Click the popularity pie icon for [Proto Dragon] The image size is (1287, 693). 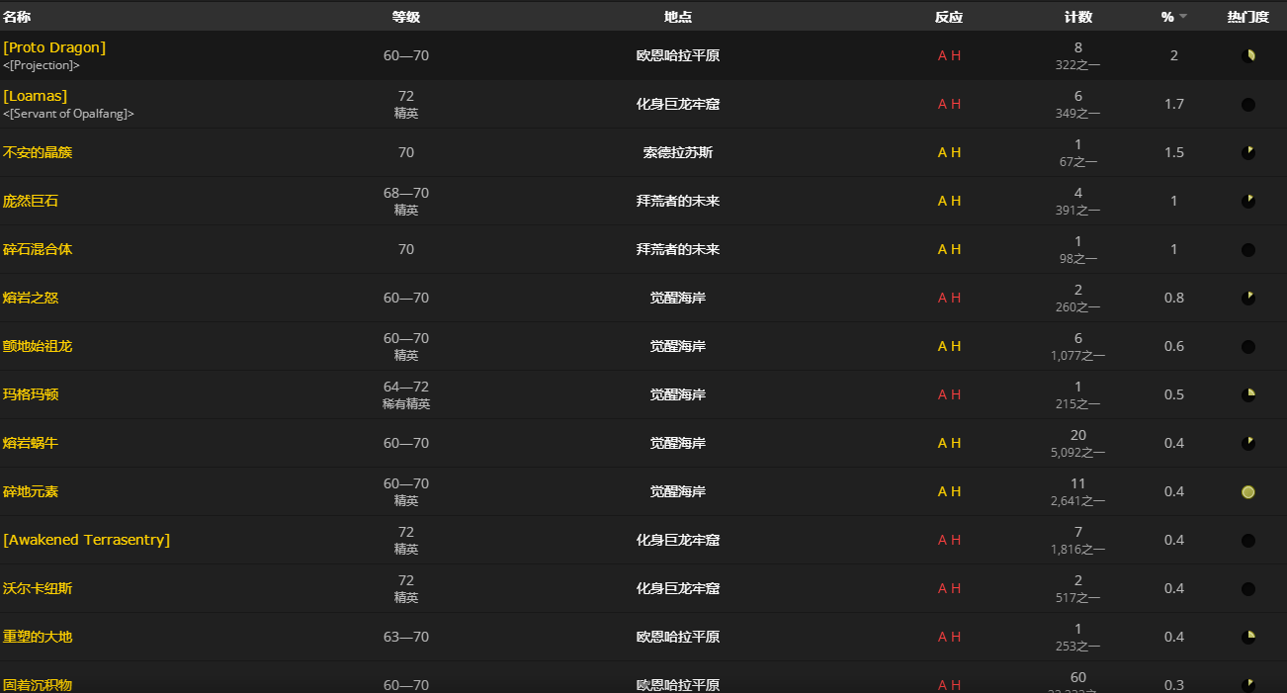pyautogui.click(x=1247, y=55)
